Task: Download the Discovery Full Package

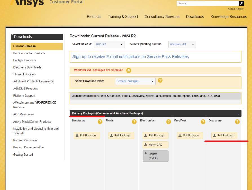Action: [224, 136]
